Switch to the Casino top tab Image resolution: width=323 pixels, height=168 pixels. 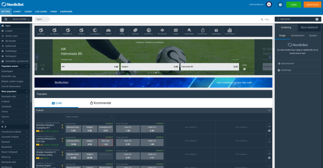[28, 12]
